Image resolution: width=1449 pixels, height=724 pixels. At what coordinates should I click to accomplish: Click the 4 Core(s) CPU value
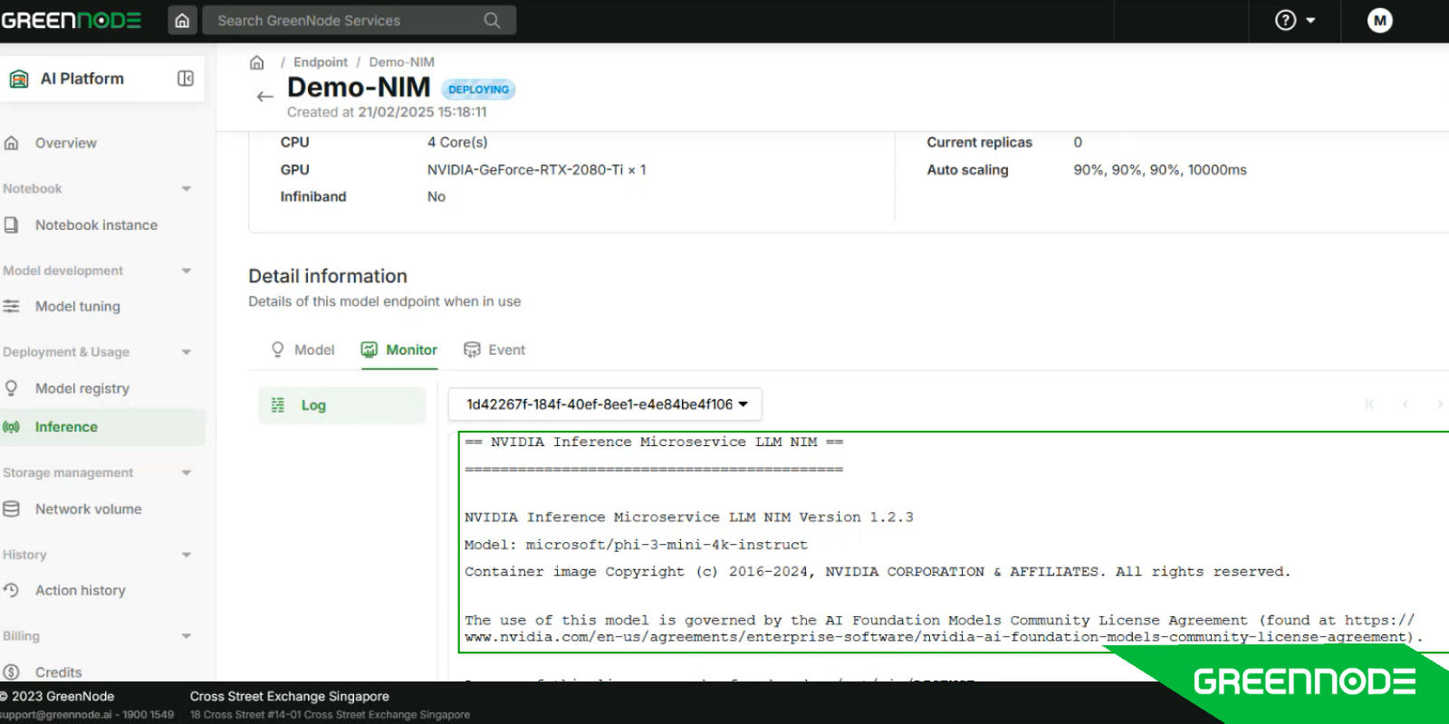click(457, 142)
